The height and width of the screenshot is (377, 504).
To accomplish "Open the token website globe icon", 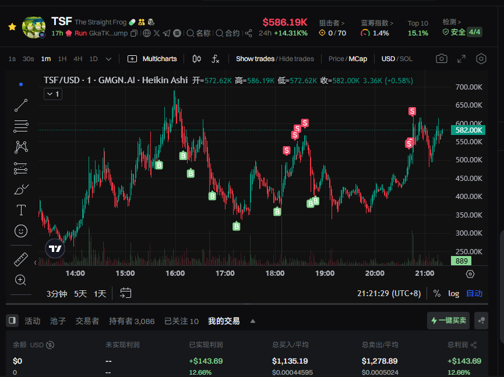I will pos(147,33).
